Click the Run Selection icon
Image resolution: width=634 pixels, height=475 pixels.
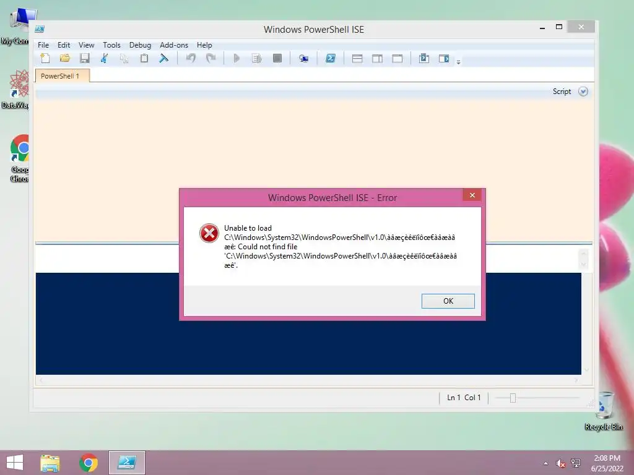tap(257, 59)
